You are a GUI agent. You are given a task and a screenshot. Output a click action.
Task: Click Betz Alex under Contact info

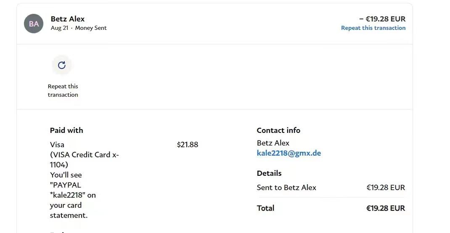[273, 143]
